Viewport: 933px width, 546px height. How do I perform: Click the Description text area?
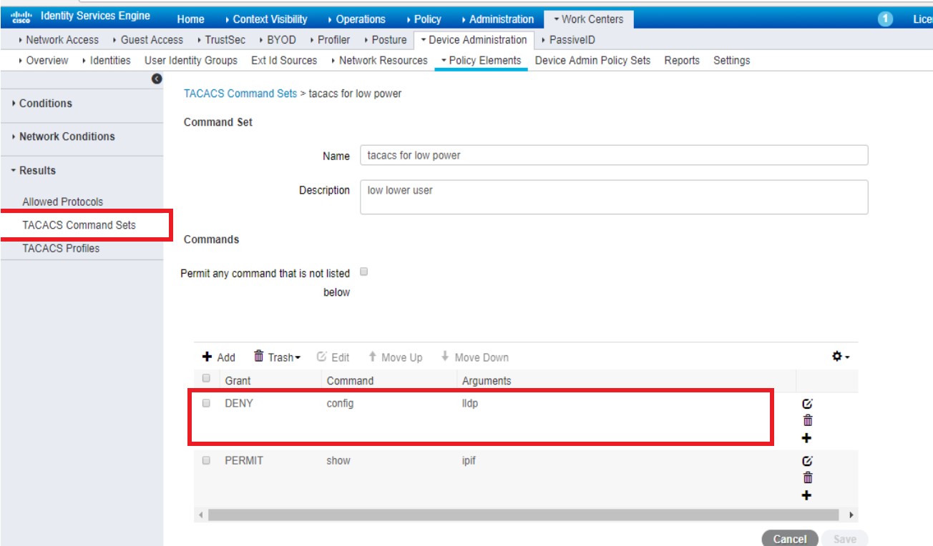[614, 197]
